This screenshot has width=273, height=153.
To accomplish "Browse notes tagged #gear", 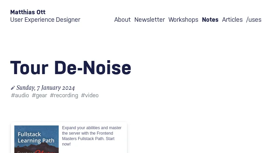I will 39,95.
